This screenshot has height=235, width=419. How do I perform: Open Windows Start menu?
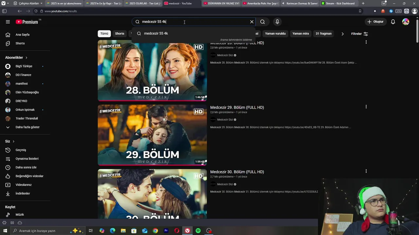5,231
